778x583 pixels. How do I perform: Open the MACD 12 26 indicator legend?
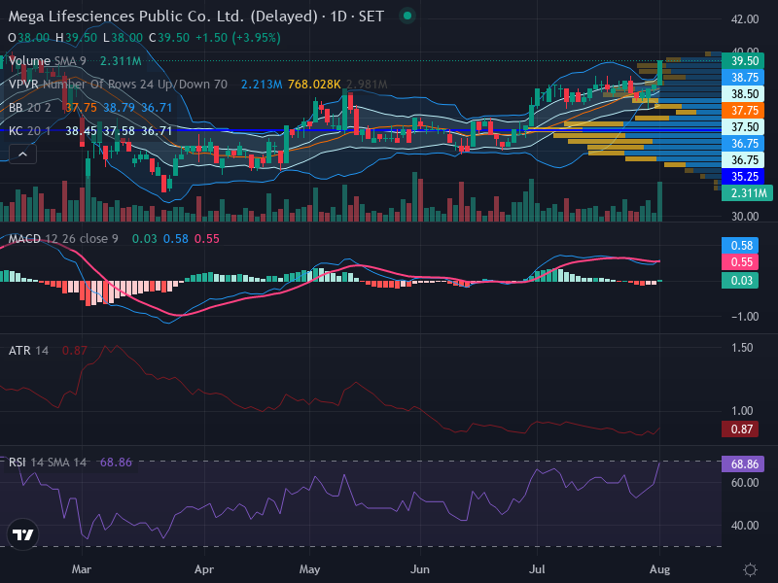(63, 239)
